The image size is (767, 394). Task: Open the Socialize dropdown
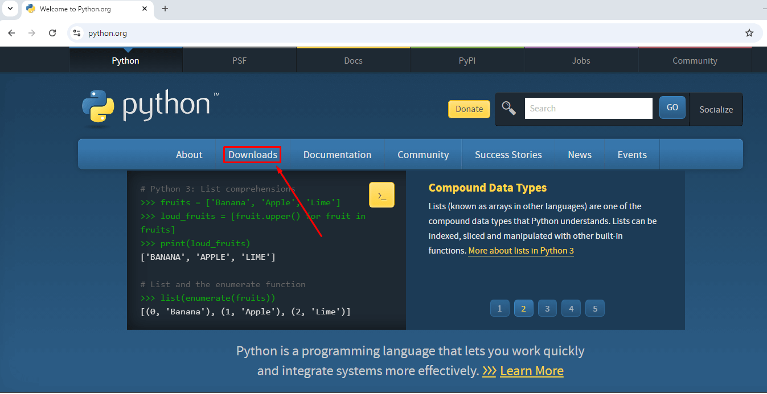(716, 109)
